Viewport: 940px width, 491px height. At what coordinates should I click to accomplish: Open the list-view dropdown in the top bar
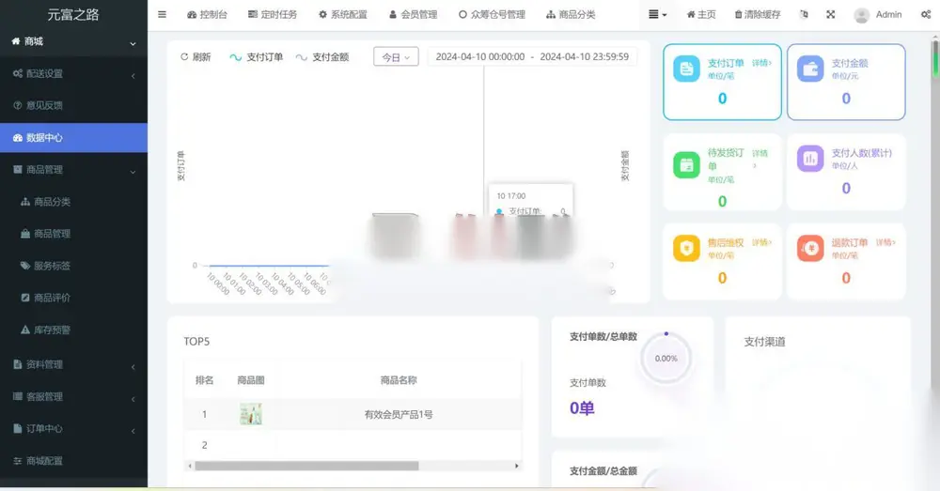coord(658,14)
